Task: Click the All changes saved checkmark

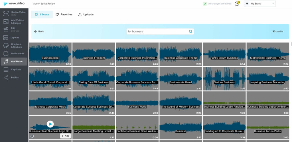Action: [x=205, y=3]
